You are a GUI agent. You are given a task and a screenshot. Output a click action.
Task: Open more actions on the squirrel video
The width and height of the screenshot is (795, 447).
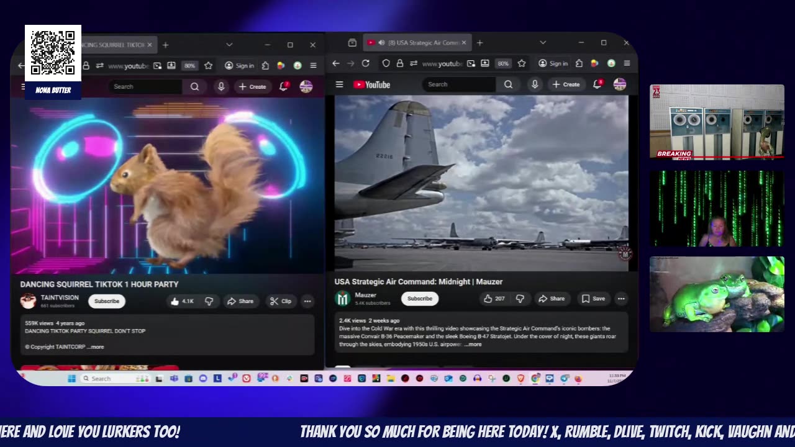(x=307, y=301)
